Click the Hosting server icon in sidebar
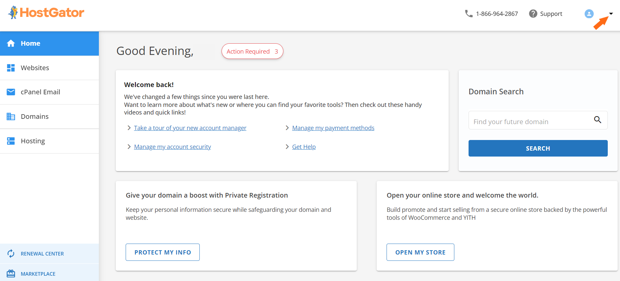 click(x=11, y=141)
